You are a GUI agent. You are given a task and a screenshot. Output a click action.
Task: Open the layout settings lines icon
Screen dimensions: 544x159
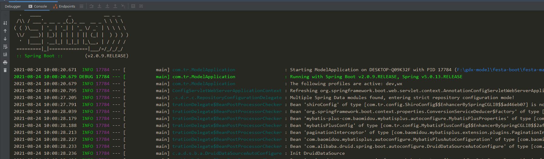(81, 6)
